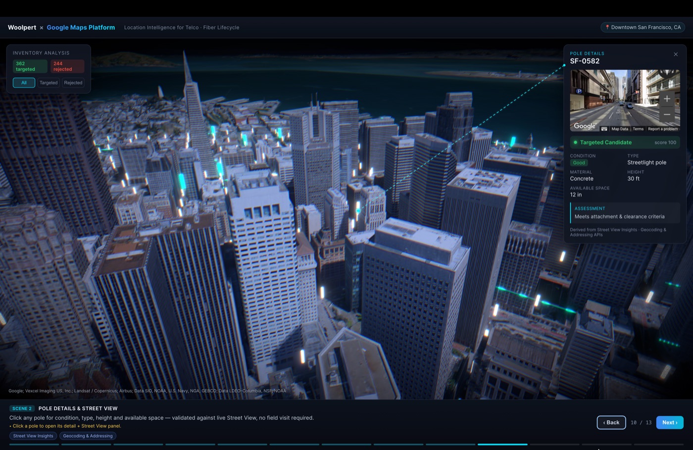Click the Inventory Analysis heading
The width and height of the screenshot is (693, 450).
(41, 53)
